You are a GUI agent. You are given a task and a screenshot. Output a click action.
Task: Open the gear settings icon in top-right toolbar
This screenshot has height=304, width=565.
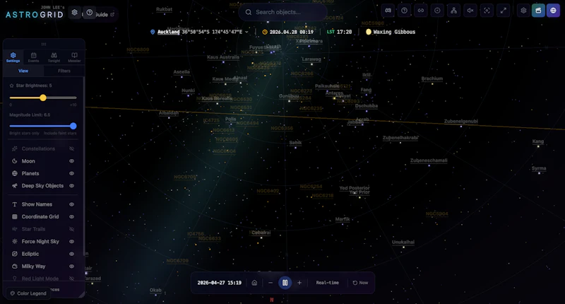click(523, 11)
